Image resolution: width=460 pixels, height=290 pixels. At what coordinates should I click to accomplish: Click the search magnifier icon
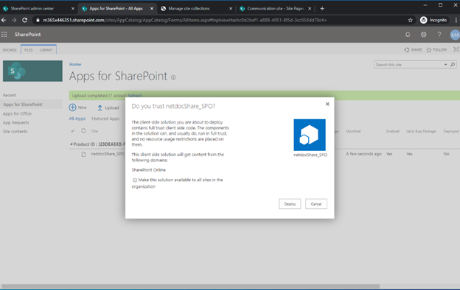[453, 65]
